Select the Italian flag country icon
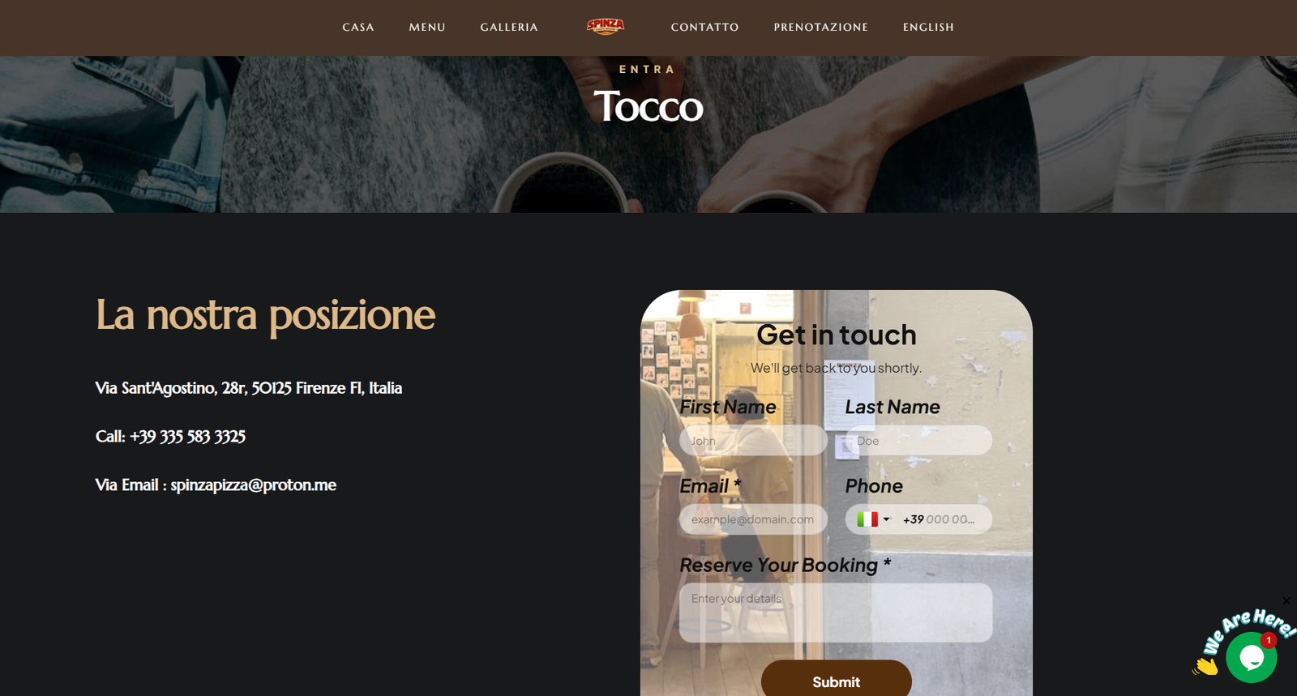 tap(867, 519)
